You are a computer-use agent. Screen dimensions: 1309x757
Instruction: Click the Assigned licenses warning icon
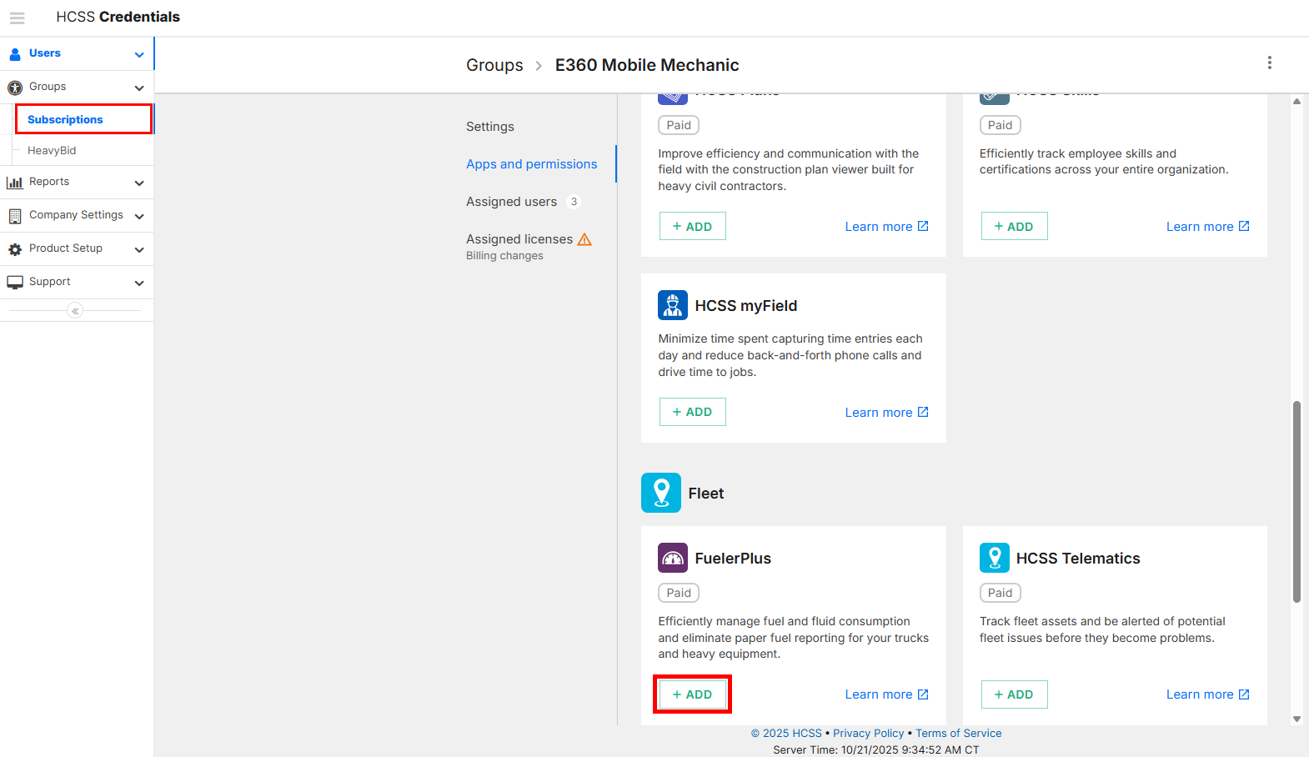click(584, 239)
